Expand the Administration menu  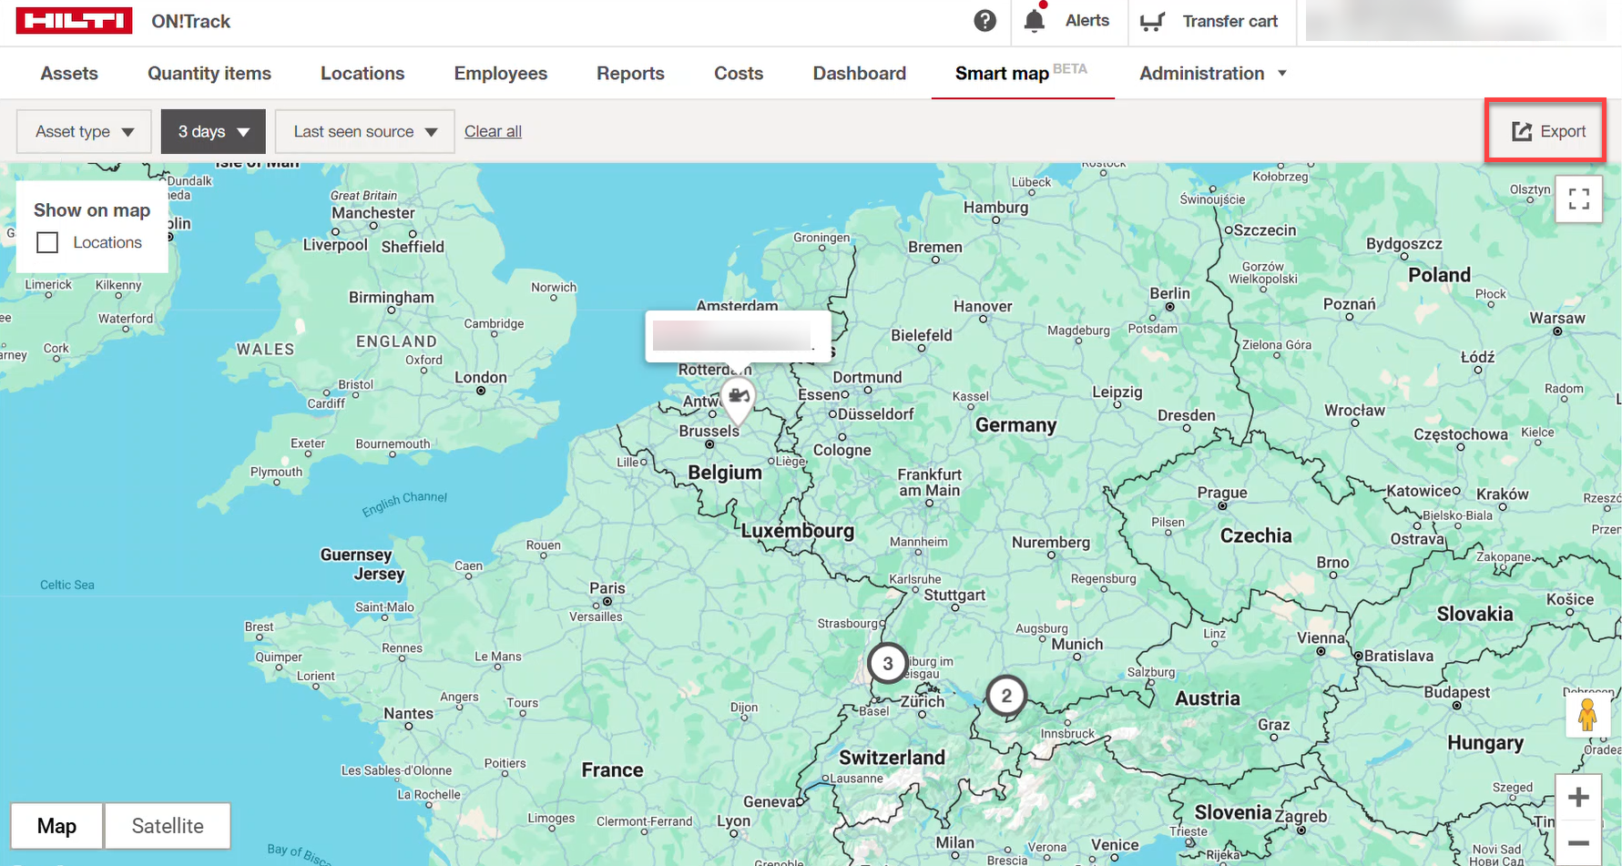[1213, 73]
